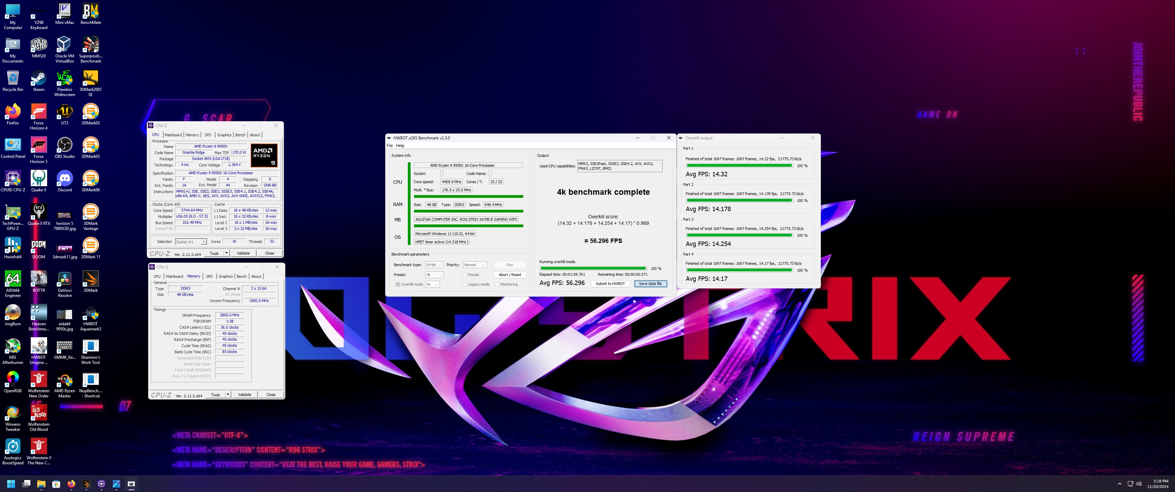Click the empty Code Name checkbox
1175x492 pixels.
coord(490,174)
